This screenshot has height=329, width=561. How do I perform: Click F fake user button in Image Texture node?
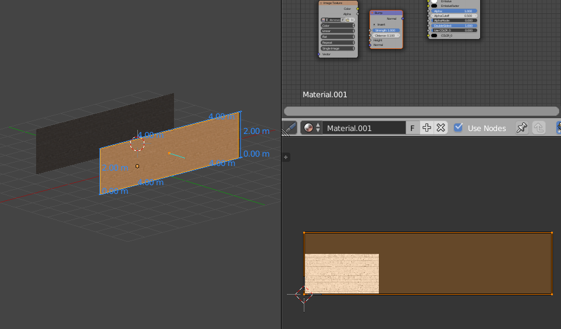coord(343,20)
